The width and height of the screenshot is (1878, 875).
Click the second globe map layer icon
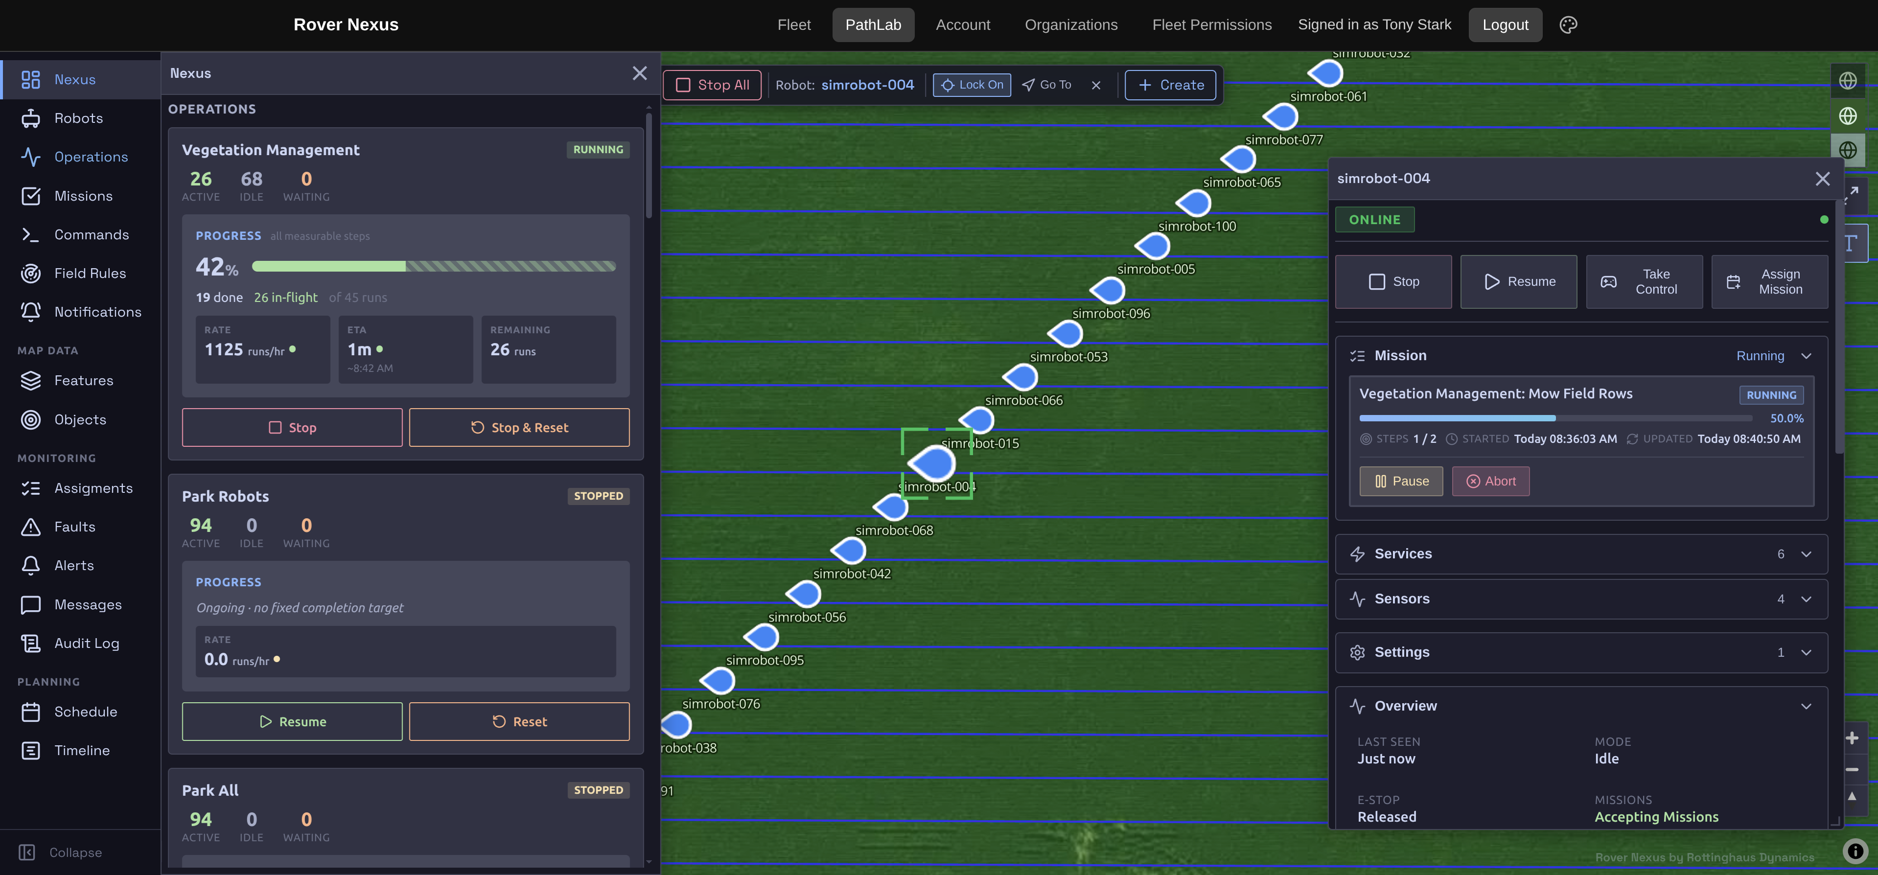click(x=1847, y=115)
